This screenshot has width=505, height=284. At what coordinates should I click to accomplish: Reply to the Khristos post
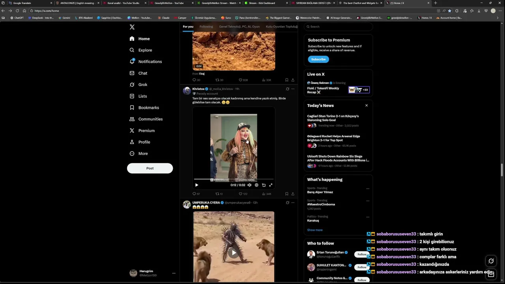(x=196, y=194)
